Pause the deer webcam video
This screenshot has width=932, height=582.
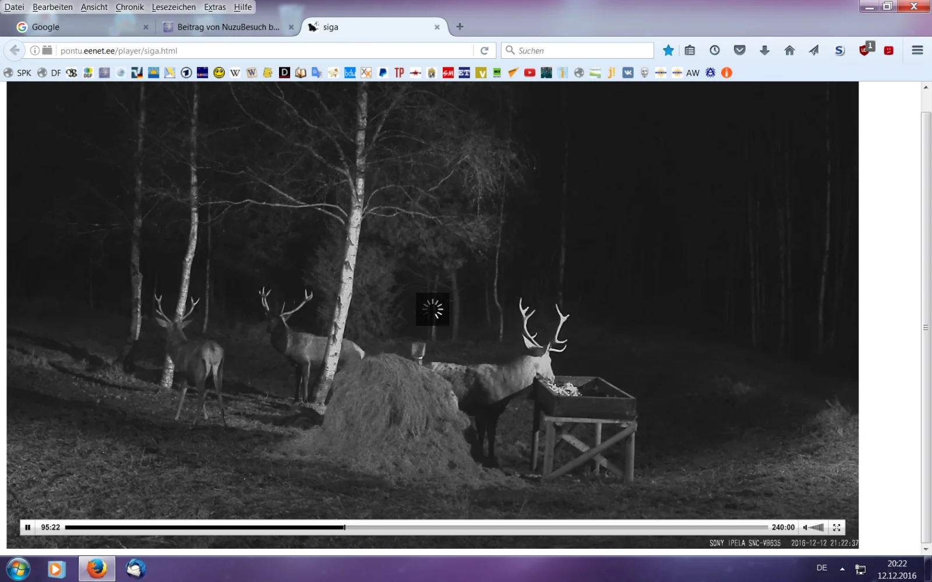(x=27, y=527)
